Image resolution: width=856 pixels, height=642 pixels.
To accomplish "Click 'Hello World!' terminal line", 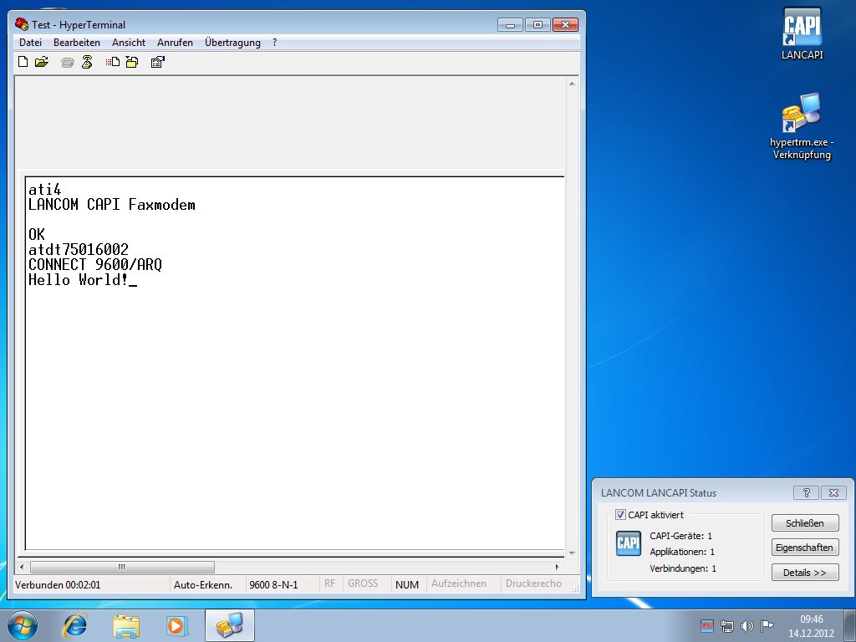I will (79, 280).
